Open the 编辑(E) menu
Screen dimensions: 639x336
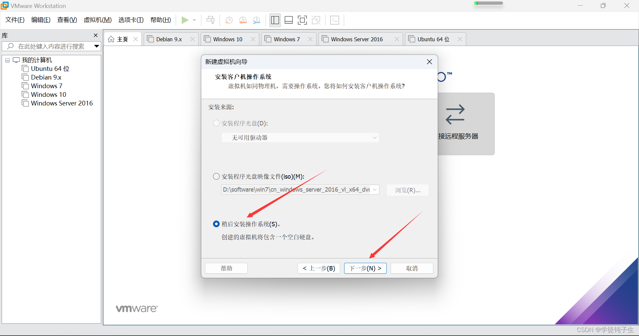click(41, 20)
